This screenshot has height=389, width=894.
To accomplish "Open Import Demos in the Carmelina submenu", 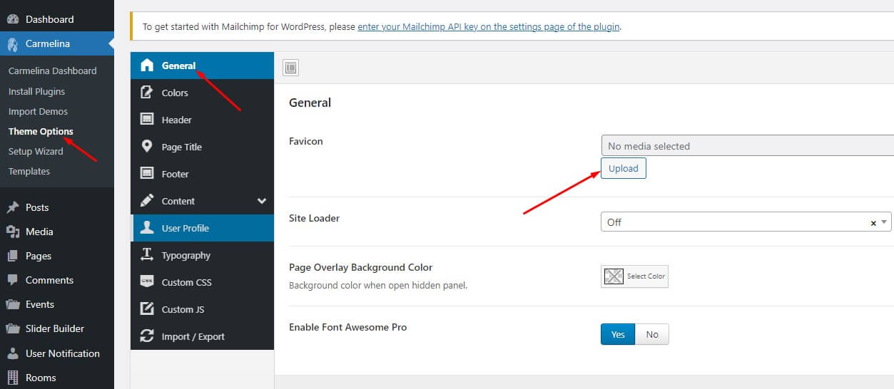I will pyautogui.click(x=38, y=111).
